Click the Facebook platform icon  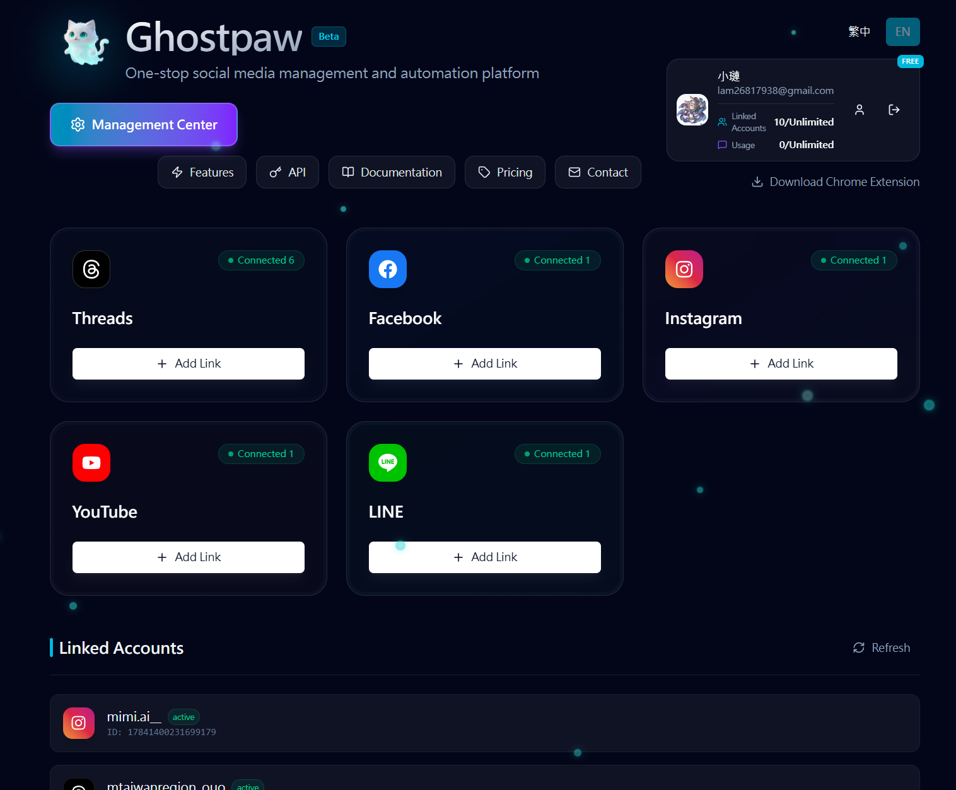coord(387,269)
